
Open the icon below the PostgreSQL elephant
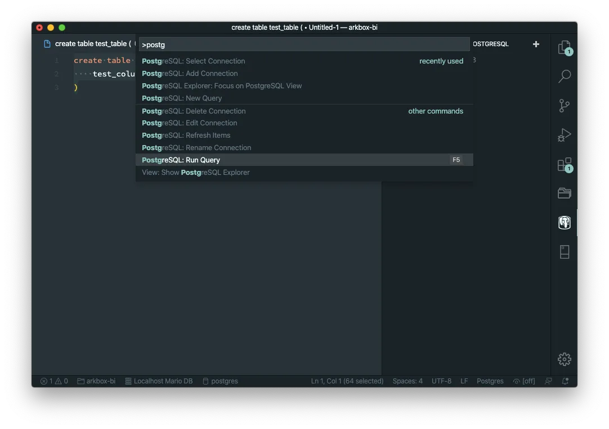click(565, 252)
